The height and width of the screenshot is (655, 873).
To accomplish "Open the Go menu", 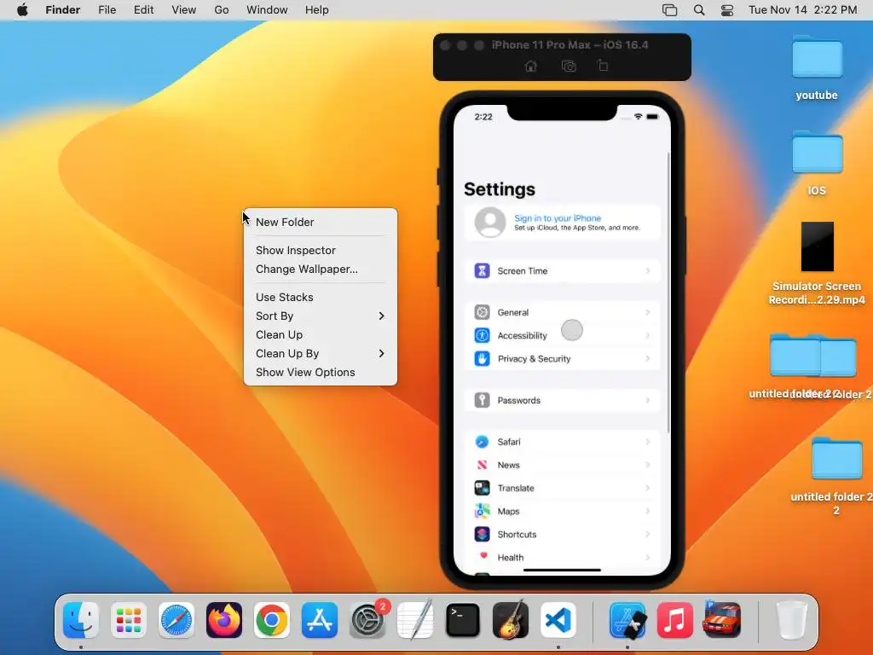I will [222, 10].
